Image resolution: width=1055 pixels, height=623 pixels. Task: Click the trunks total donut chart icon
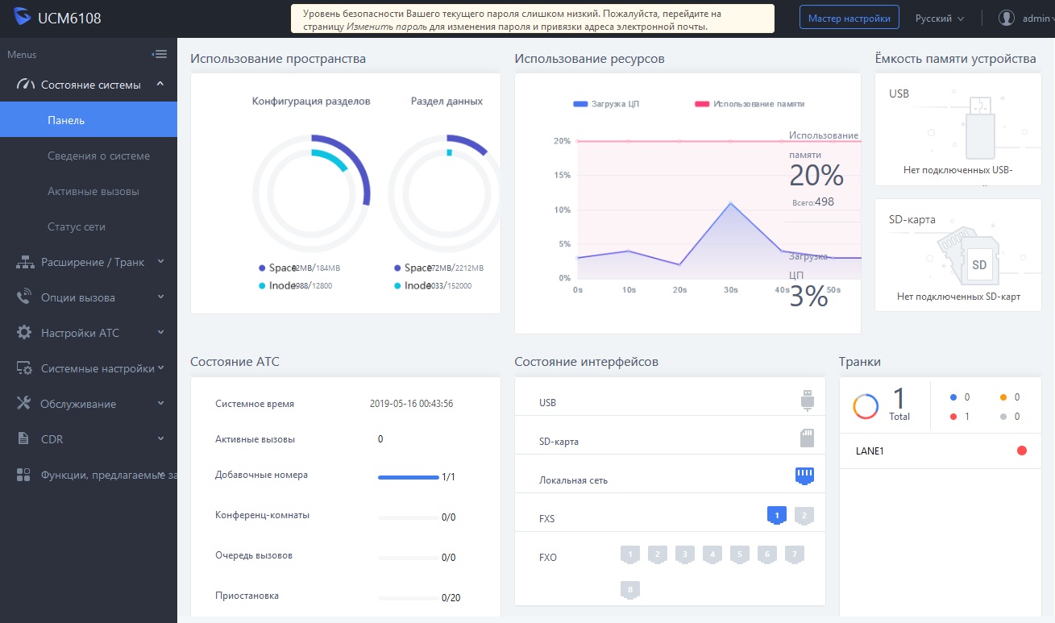pyautogui.click(x=866, y=406)
